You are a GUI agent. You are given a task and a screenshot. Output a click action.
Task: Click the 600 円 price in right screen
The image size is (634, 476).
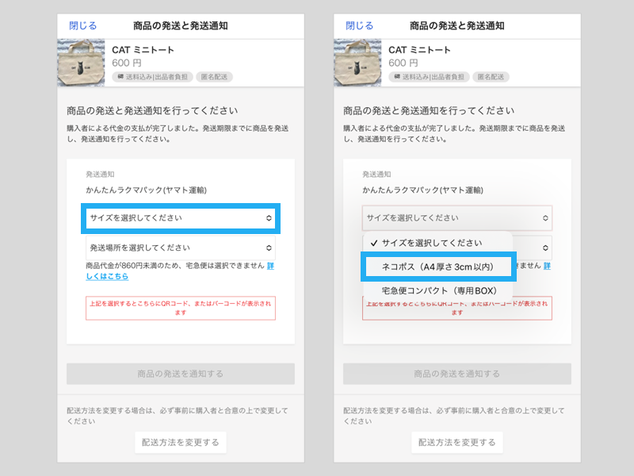point(403,63)
